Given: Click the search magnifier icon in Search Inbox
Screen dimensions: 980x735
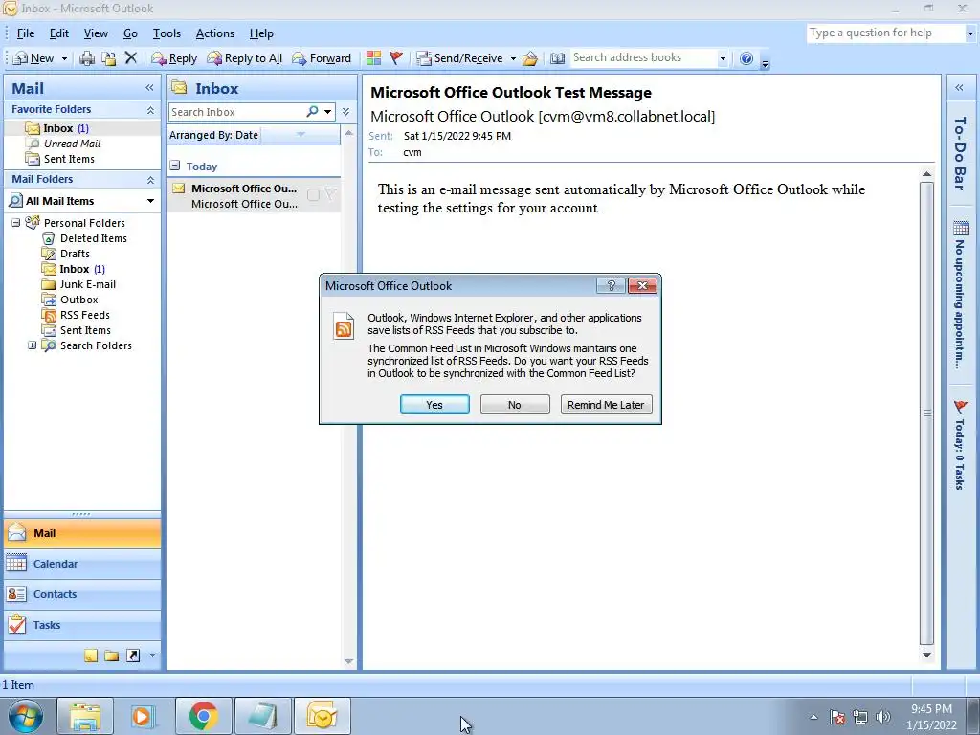Looking at the screenshot, I should click(312, 112).
